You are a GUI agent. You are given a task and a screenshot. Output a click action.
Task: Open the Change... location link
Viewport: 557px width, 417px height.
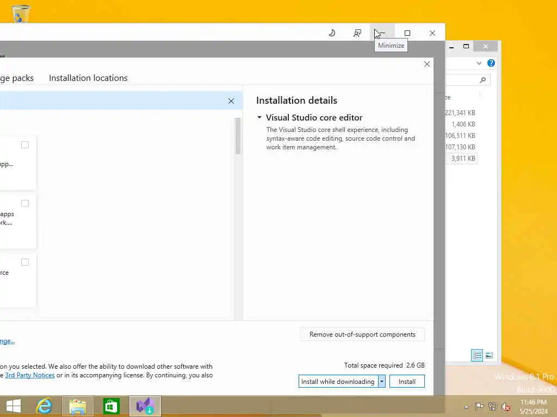click(x=7, y=341)
